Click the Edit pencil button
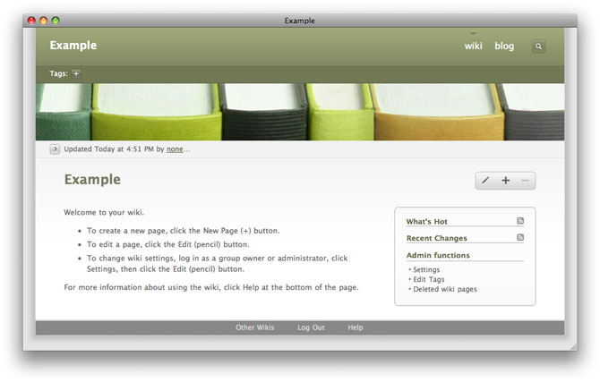 485,180
